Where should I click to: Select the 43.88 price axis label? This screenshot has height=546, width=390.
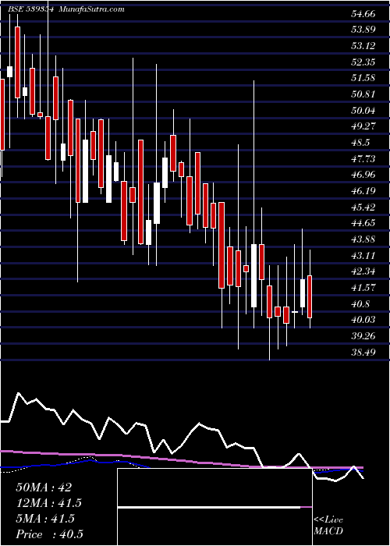363,239
